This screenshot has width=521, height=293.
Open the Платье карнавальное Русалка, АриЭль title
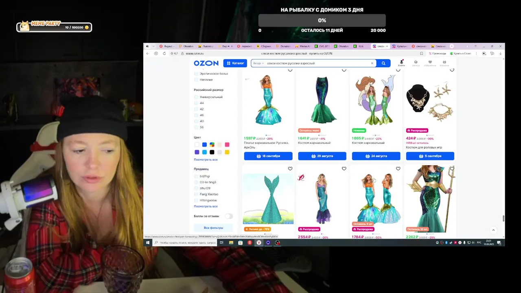click(266, 145)
